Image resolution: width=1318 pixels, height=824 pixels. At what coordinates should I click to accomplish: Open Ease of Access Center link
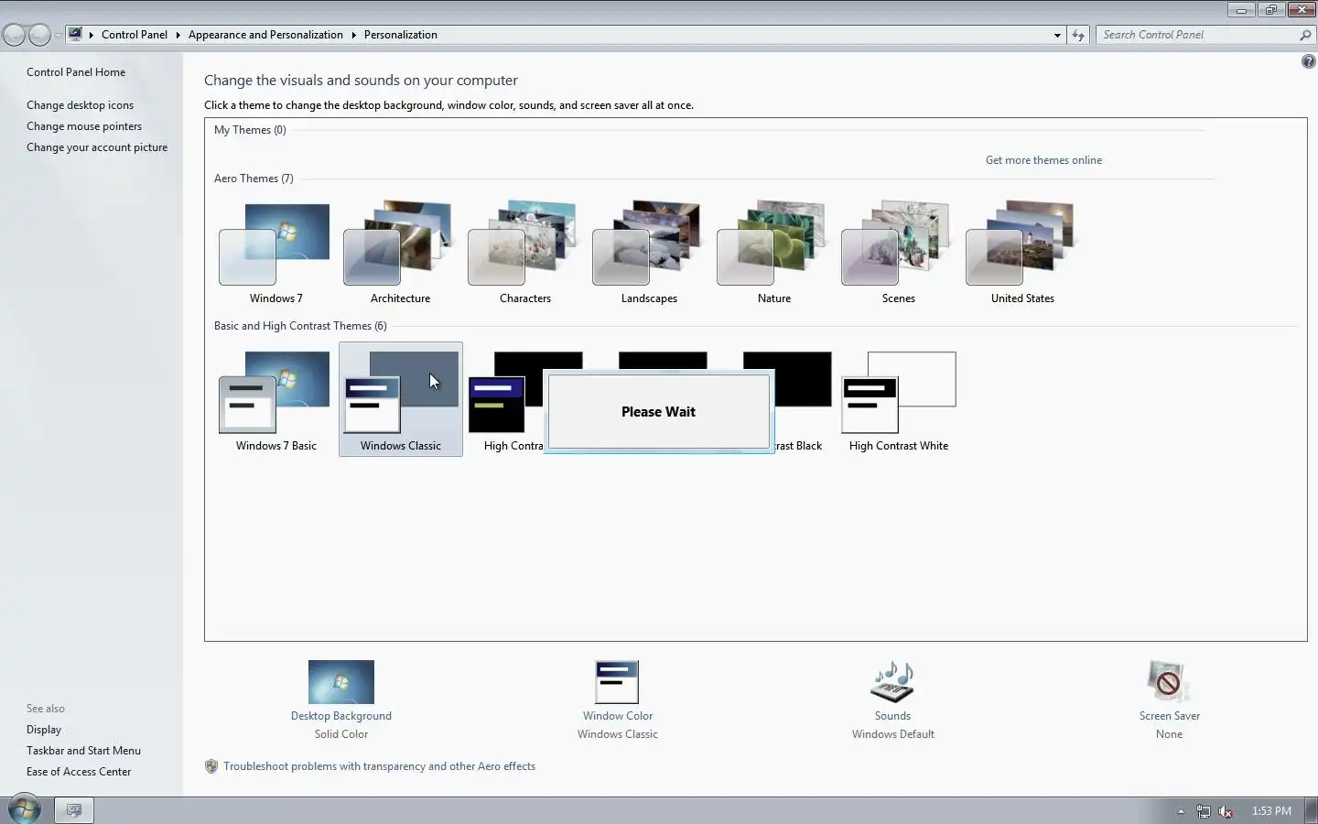click(79, 772)
